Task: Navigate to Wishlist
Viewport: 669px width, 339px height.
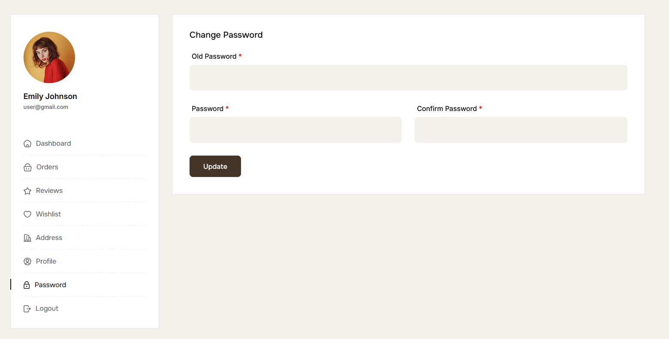Action: 48,214
